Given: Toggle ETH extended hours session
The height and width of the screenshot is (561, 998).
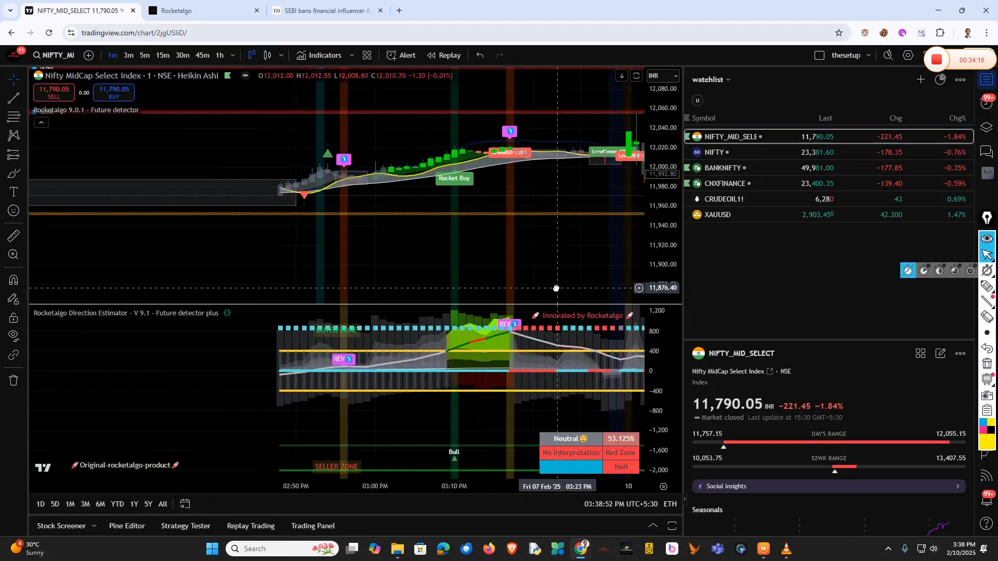Looking at the screenshot, I should click(x=670, y=504).
